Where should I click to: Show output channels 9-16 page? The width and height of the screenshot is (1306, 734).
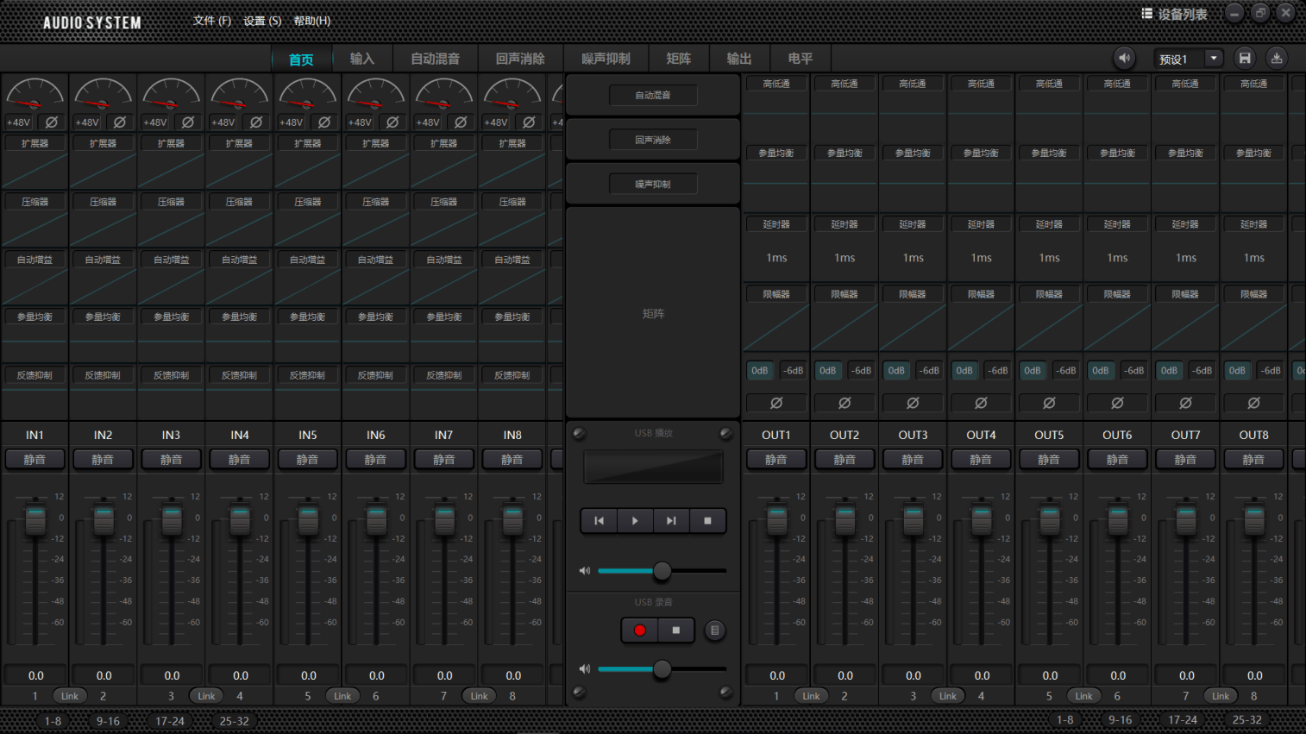(1120, 719)
